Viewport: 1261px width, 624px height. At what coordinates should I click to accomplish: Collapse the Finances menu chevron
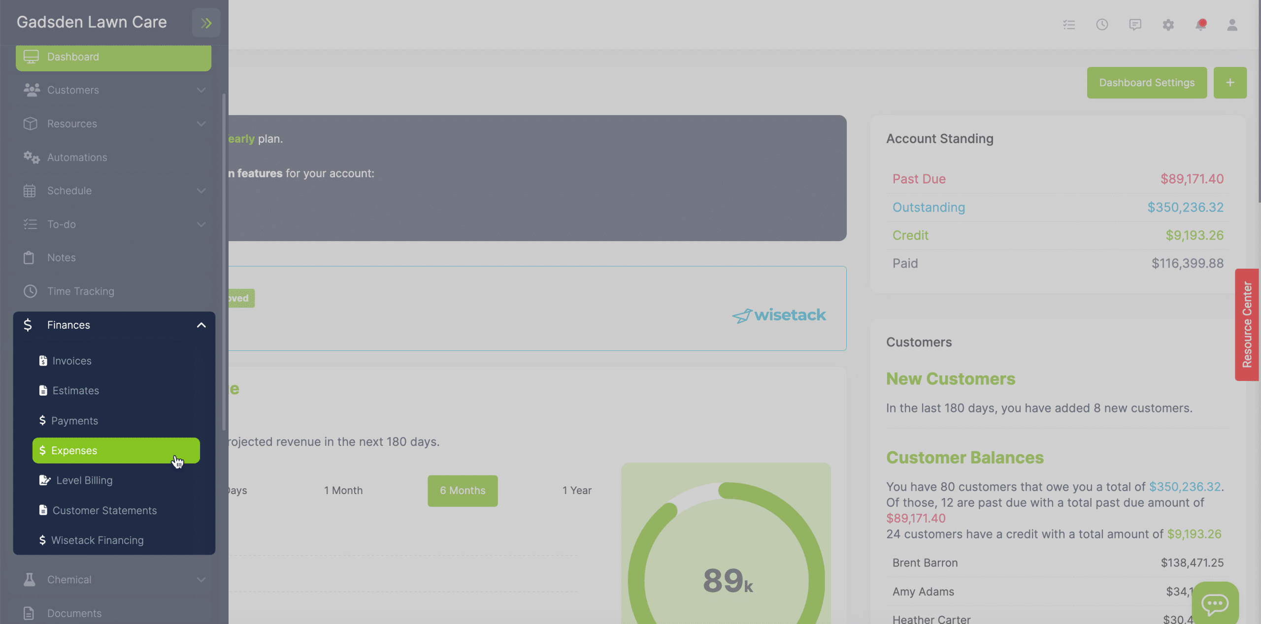201,325
